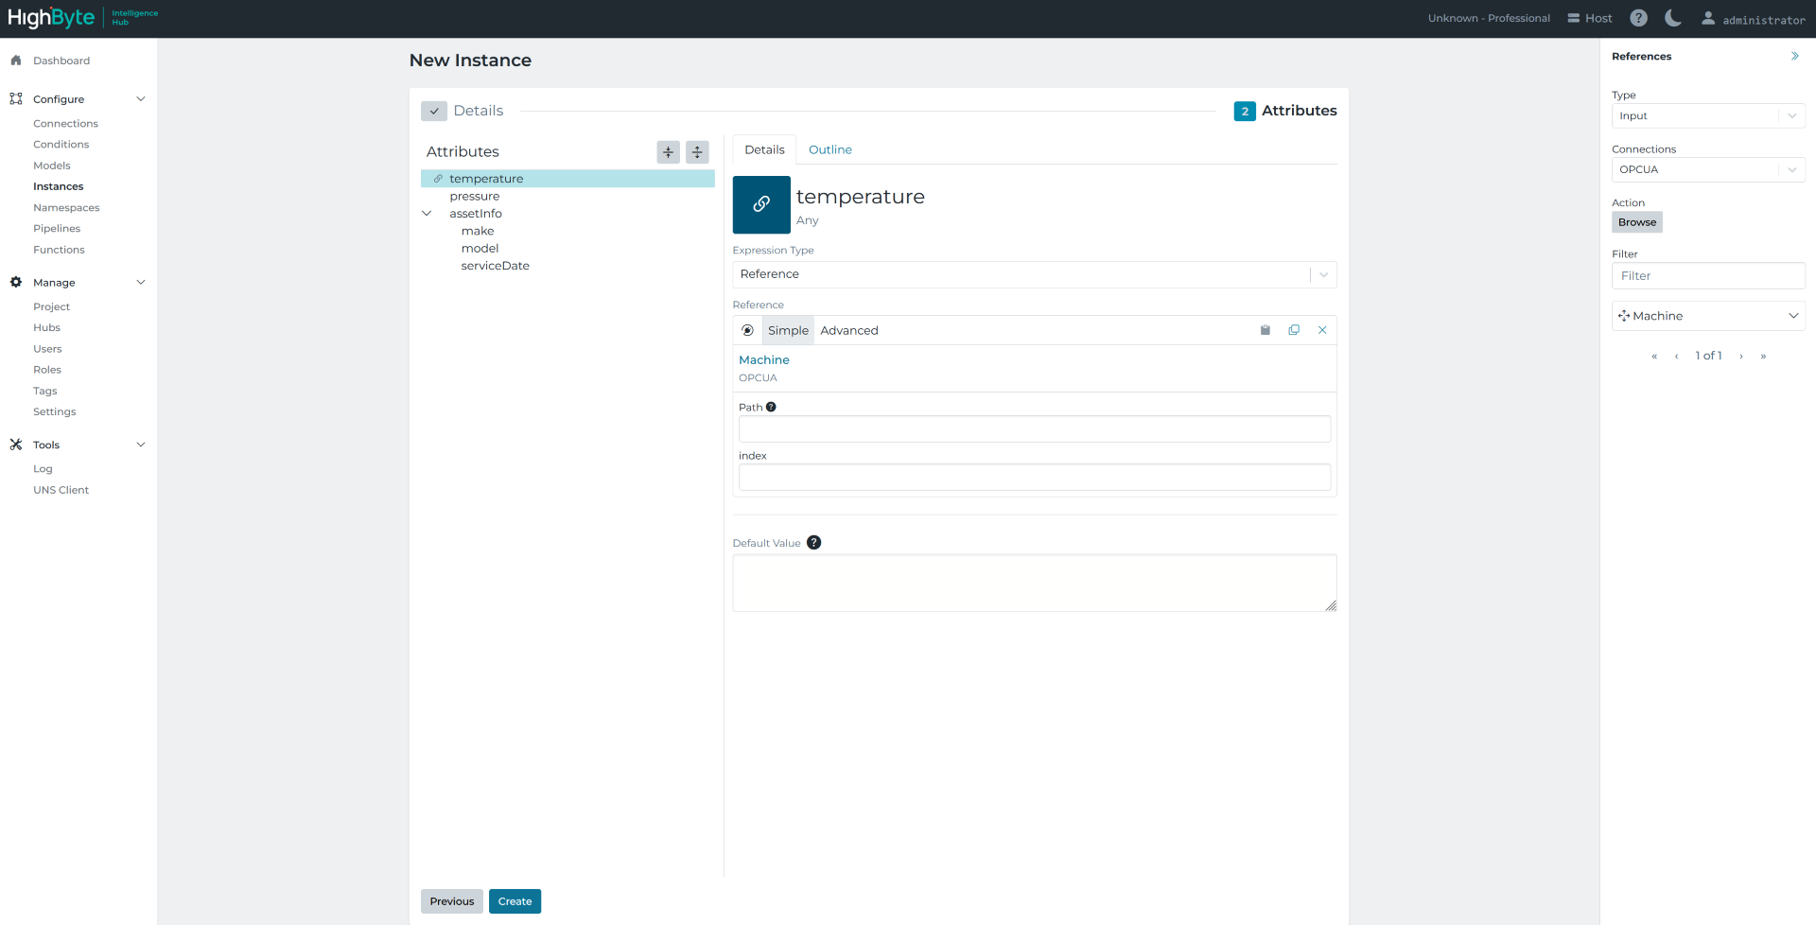Collapse the Tools section
1816x925 pixels.
point(141,445)
